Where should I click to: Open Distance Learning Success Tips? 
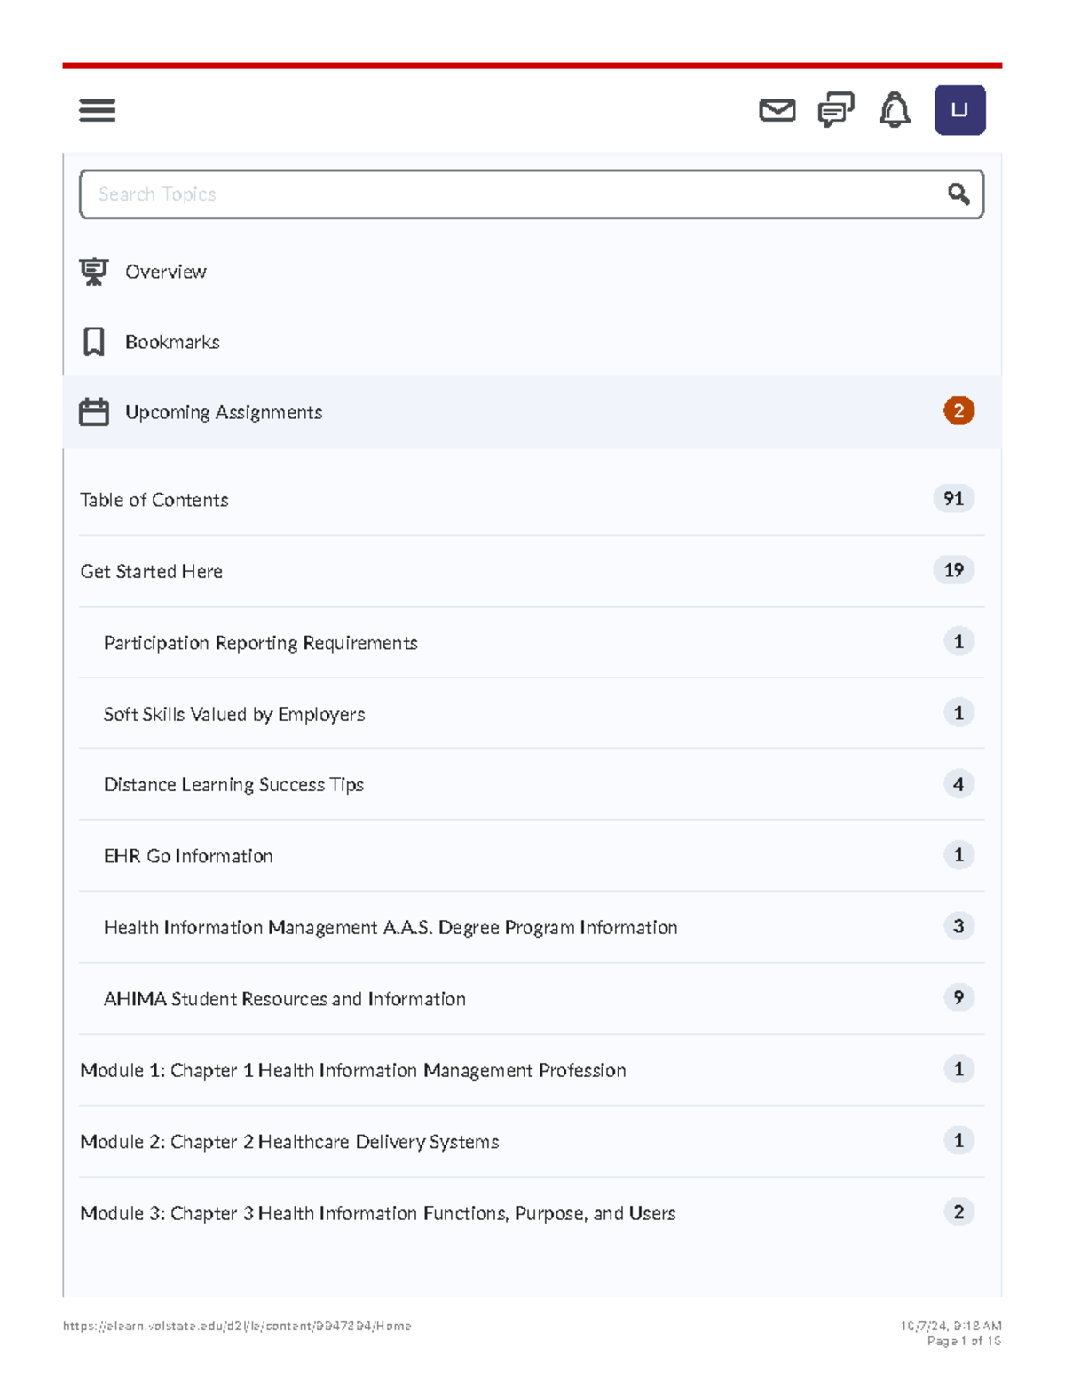(x=233, y=785)
